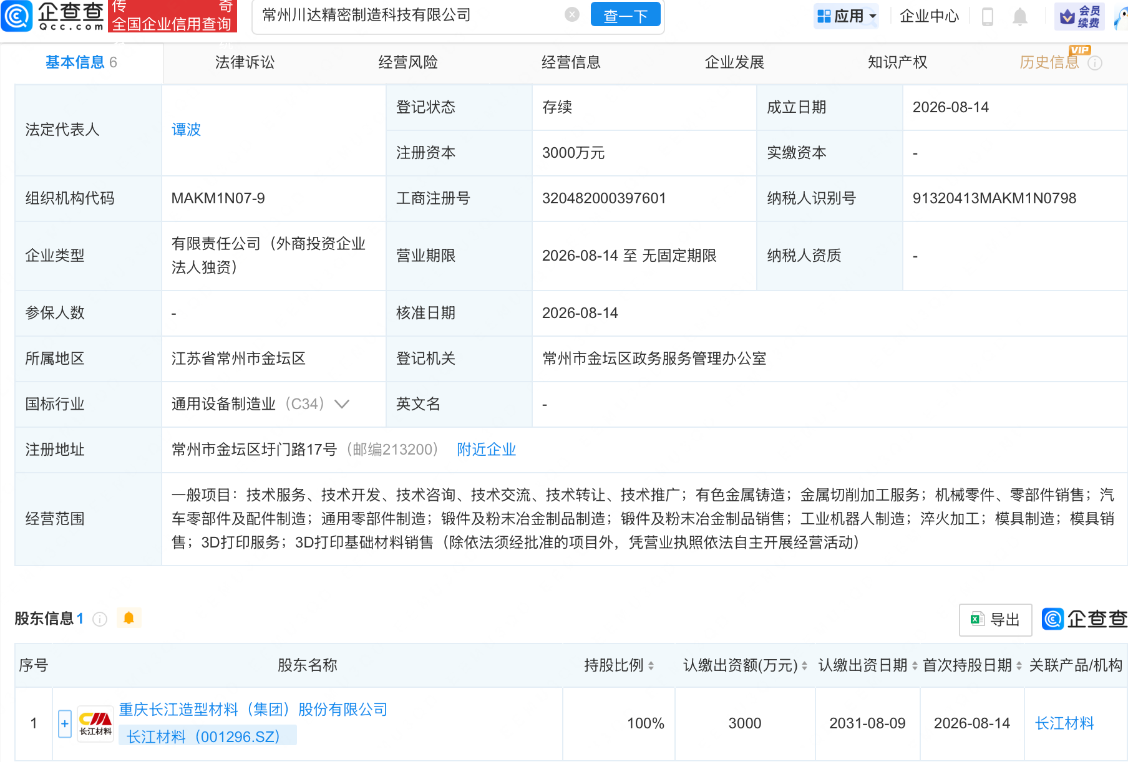Image resolution: width=1128 pixels, height=762 pixels.
Task: Switch to 知识产权 tab
Action: coord(897,62)
